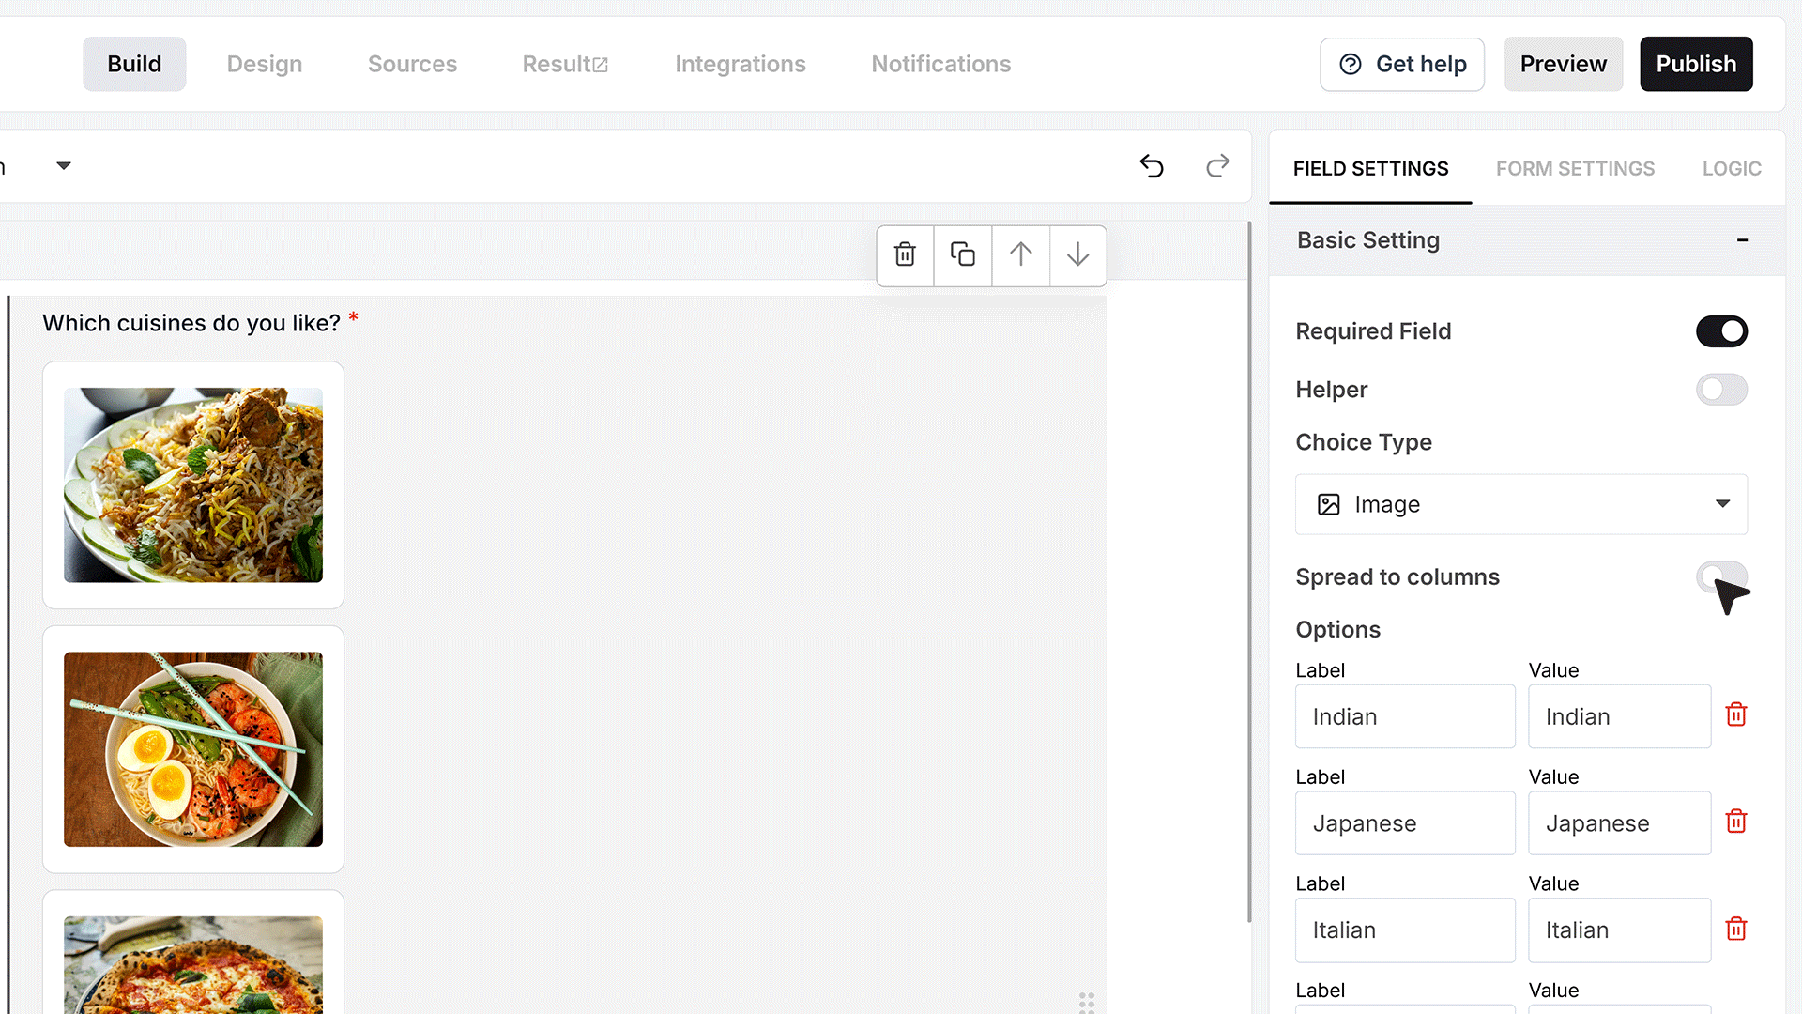Switch to the Form Settings tab
The width and height of the screenshot is (1802, 1014).
(x=1575, y=169)
